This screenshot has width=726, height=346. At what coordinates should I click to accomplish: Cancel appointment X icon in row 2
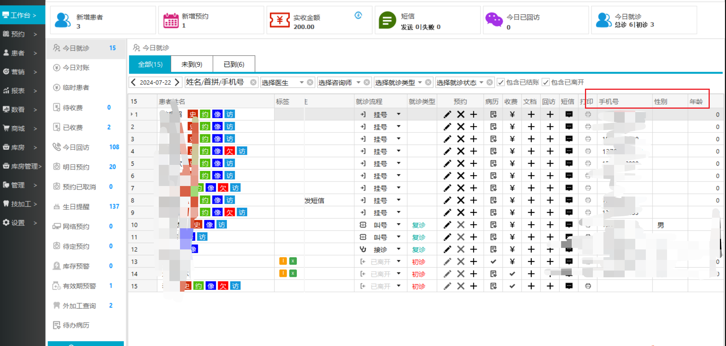tap(461, 127)
